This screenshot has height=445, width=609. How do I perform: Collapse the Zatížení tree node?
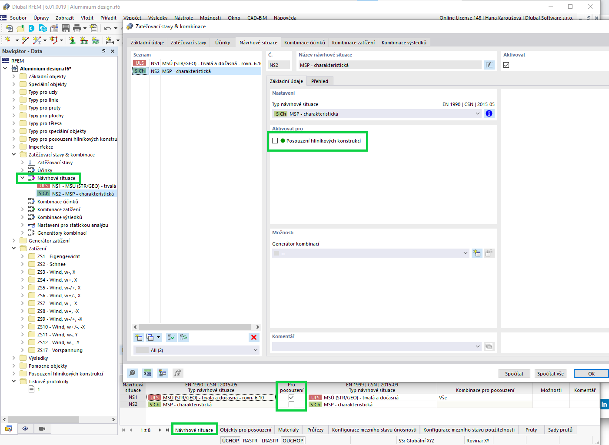pyautogui.click(x=13, y=248)
